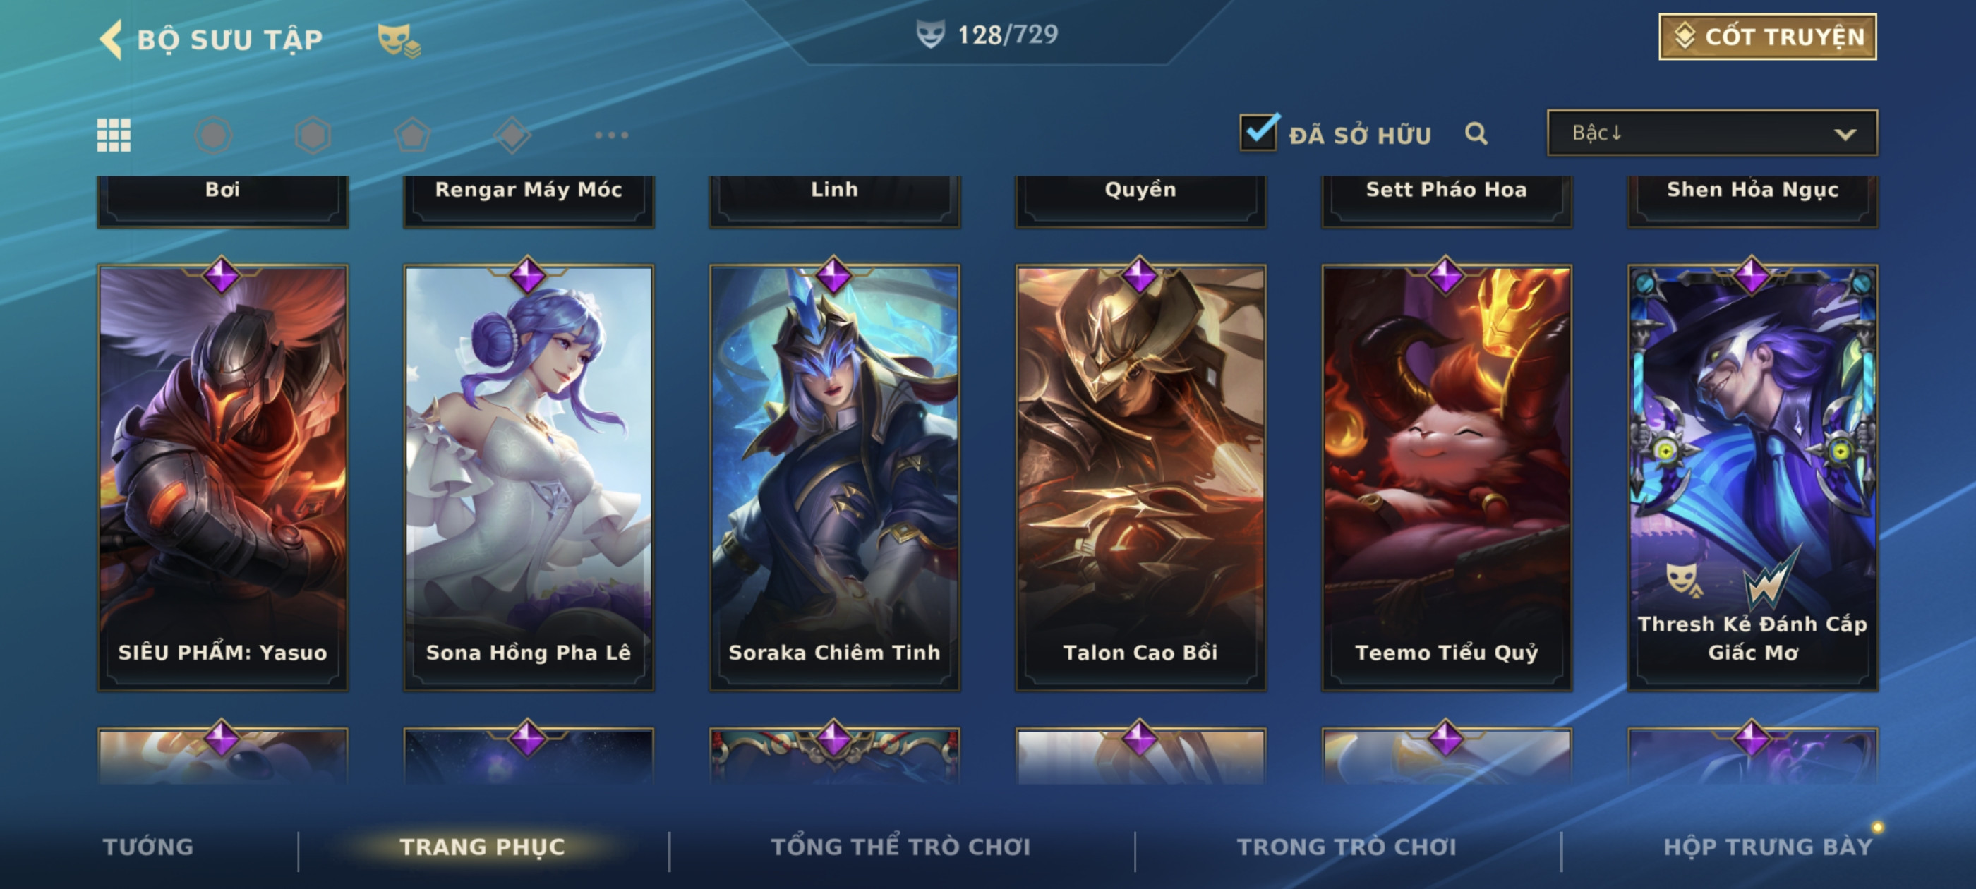
Task: Untick the Đã Sở Hữu checkbox
Action: (x=1259, y=133)
